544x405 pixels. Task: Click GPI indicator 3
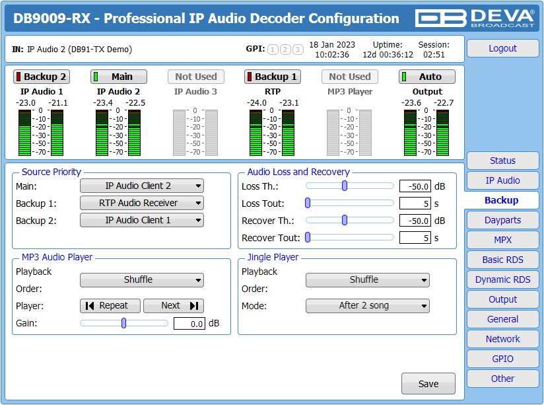point(298,50)
